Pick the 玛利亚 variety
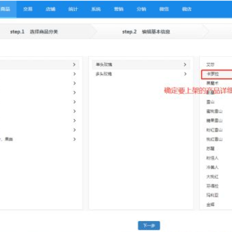This screenshot has height=232, width=232. click(213, 195)
